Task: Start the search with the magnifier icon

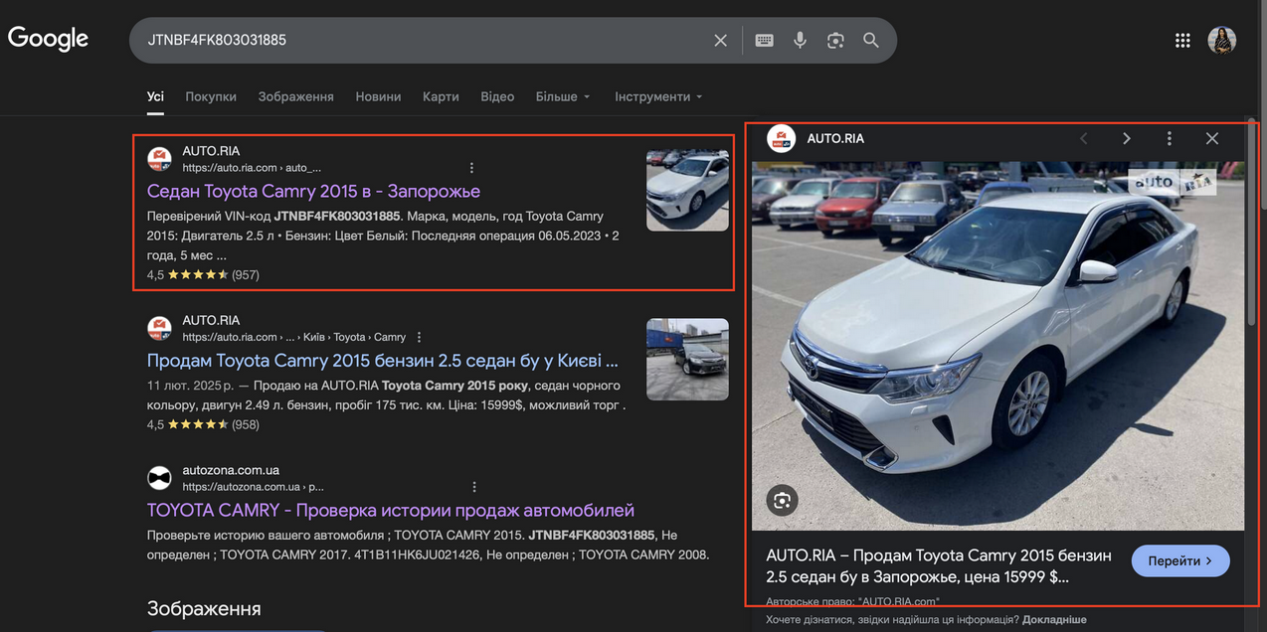Action: point(870,40)
